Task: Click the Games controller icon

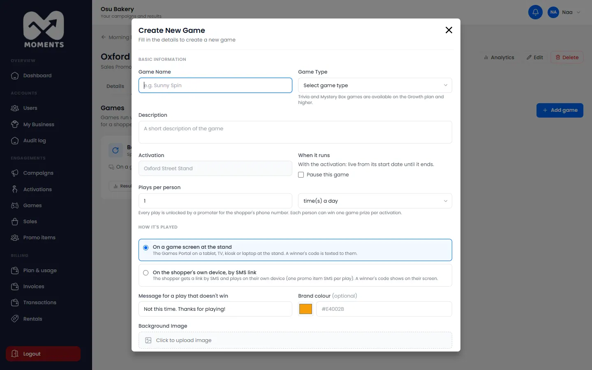Action: (x=15, y=206)
